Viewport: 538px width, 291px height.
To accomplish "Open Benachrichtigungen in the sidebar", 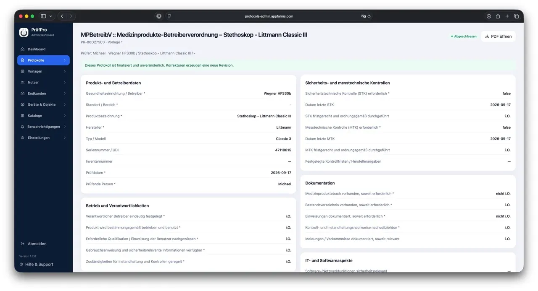I will coord(43,127).
